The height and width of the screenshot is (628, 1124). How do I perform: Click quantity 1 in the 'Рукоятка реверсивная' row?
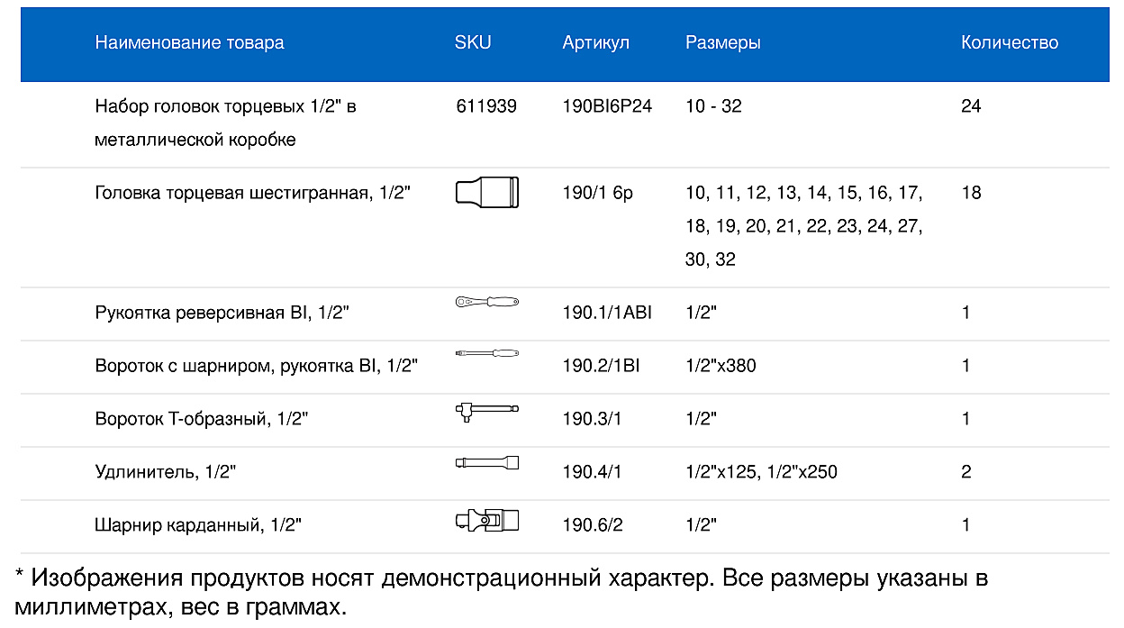pyautogui.click(x=965, y=314)
